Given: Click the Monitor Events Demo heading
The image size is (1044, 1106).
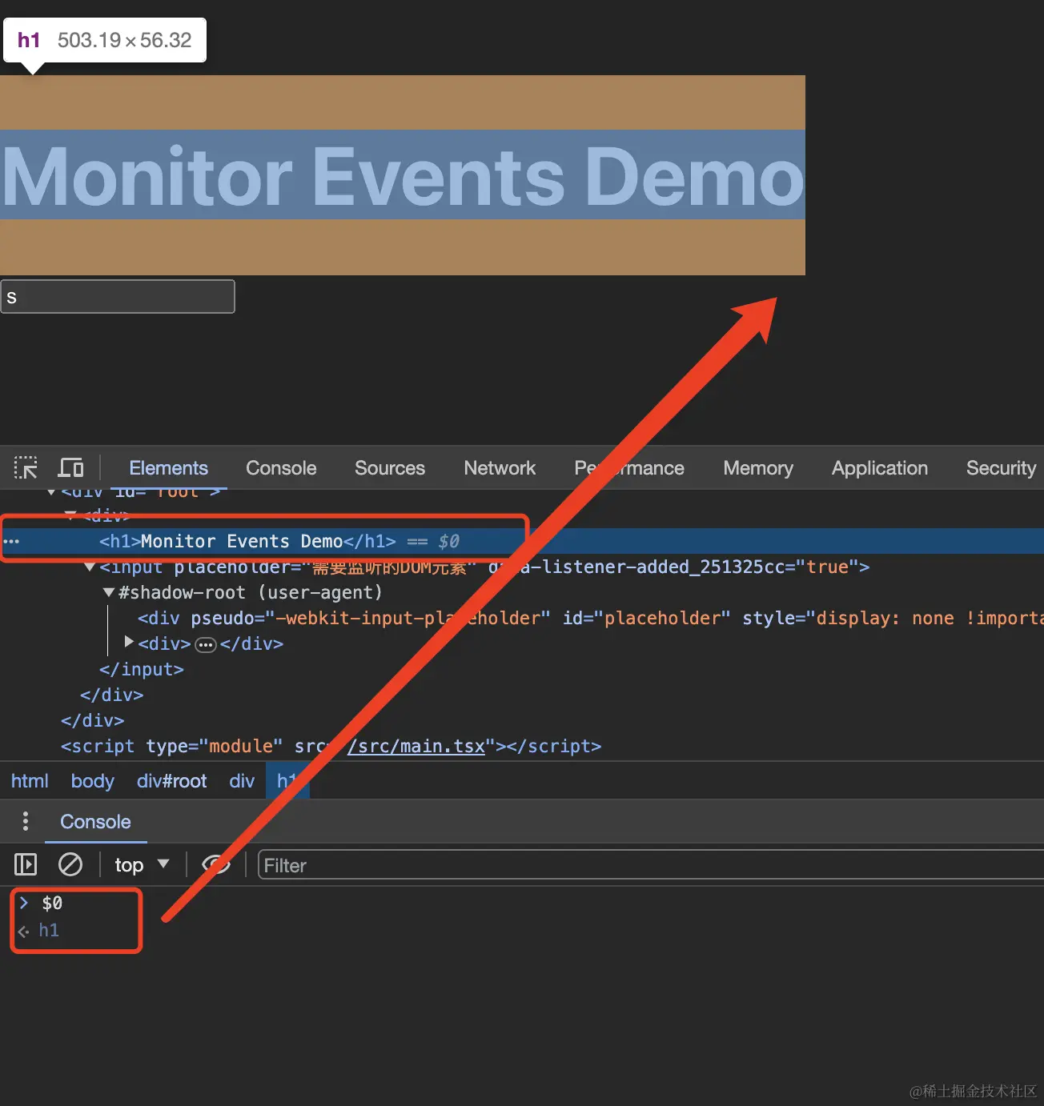Looking at the screenshot, I should [403, 174].
